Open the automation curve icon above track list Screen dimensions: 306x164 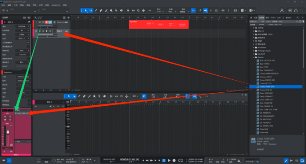[40, 17]
